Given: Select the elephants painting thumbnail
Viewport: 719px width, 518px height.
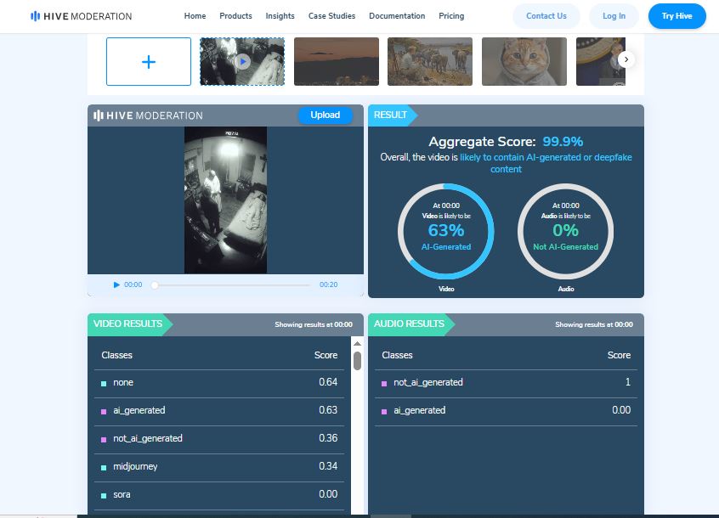Looking at the screenshot, I should click(429, 62).
